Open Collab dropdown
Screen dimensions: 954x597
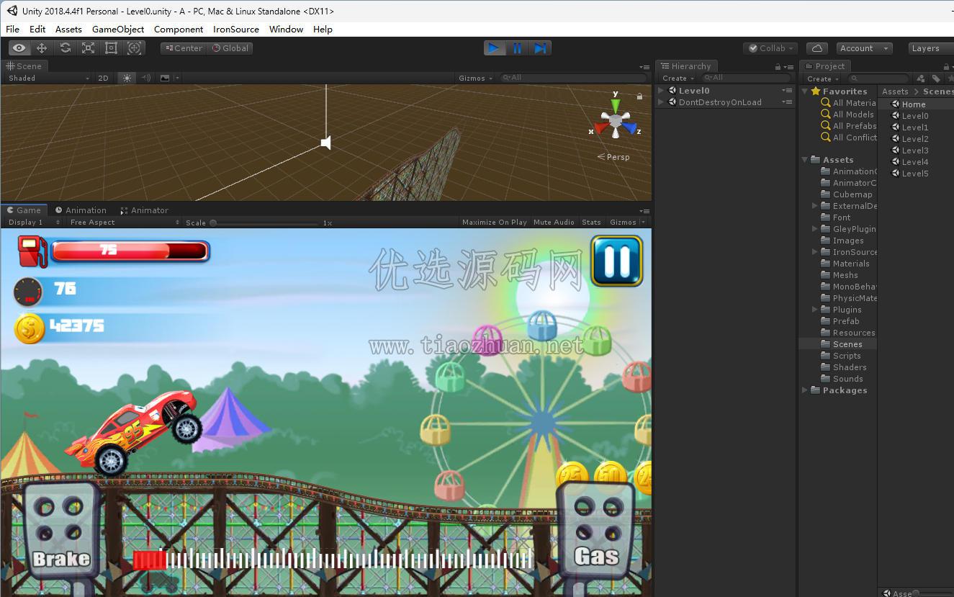pyautogui.click(x=770, y=48)
